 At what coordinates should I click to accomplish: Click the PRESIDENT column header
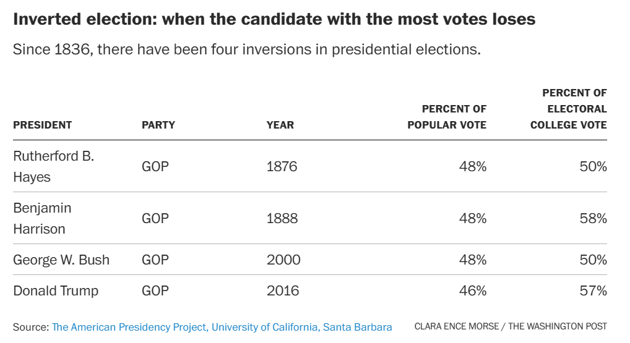pos(42,125)
